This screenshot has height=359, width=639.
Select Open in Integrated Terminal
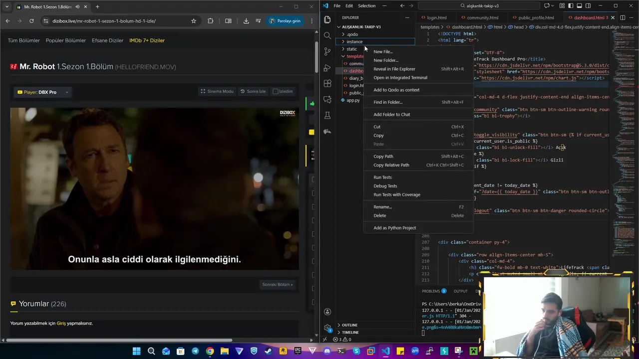pyautogui.click(x=418, y=77)
